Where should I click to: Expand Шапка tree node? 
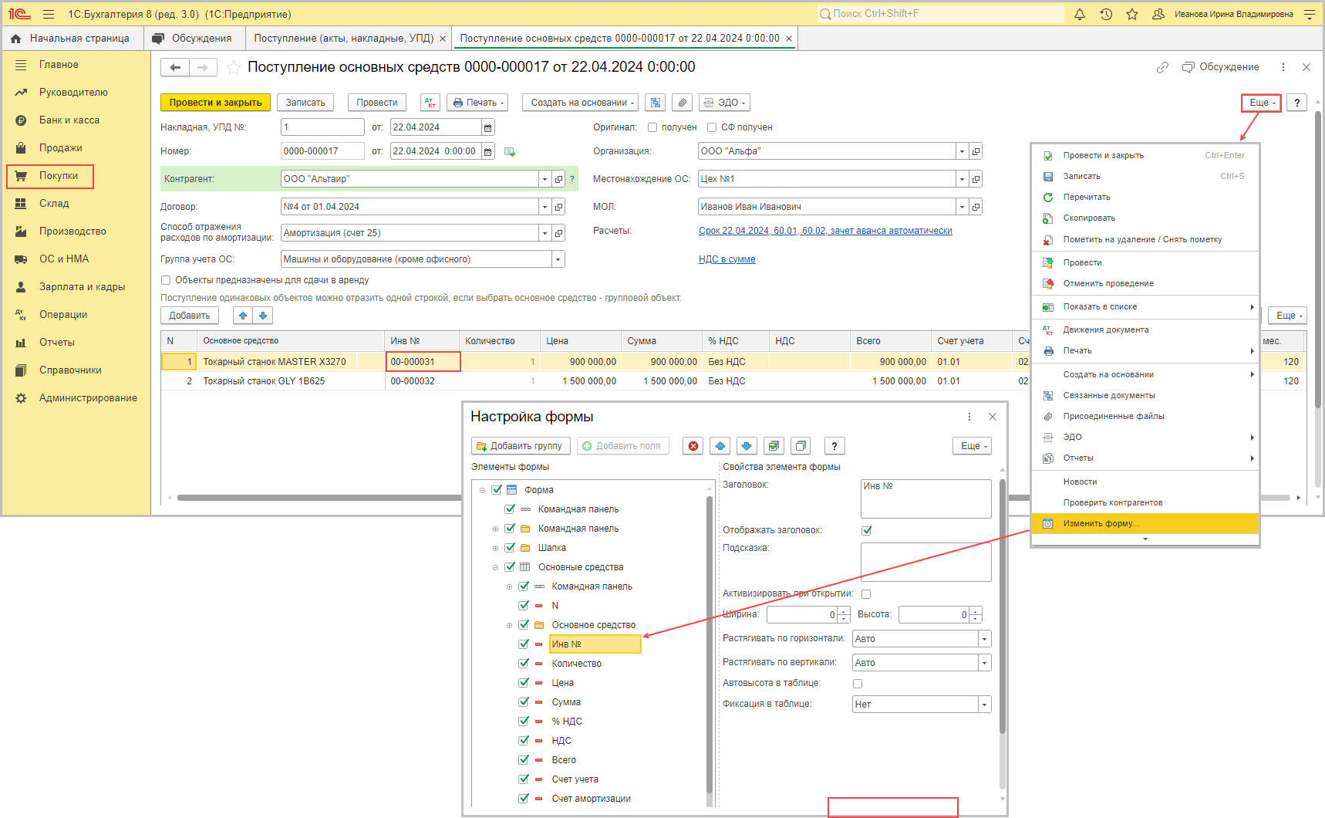(495, 548)
